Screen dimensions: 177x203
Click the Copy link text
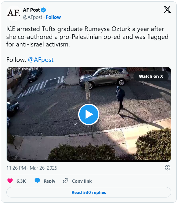tap(82, 181)
